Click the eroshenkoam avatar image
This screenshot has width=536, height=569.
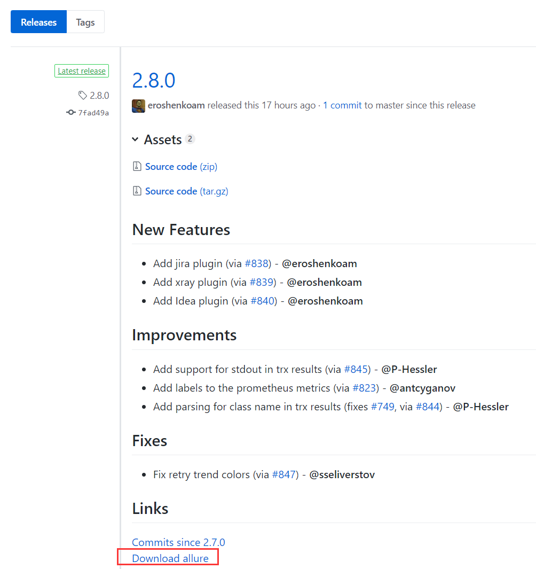click(x=138, y=105)
